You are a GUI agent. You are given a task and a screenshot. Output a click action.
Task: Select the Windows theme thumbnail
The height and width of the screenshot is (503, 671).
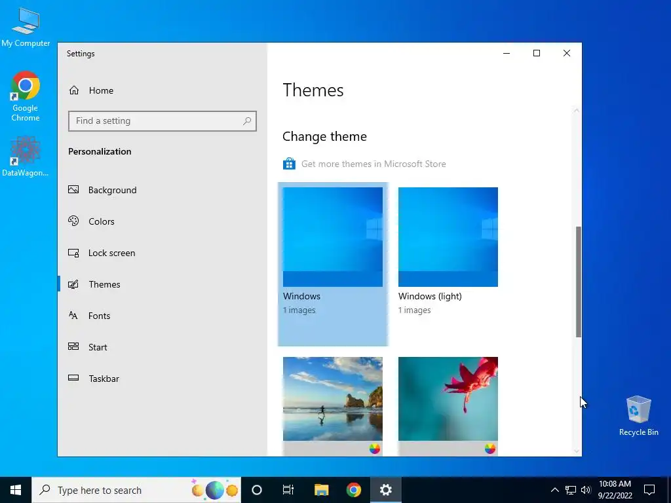pyautogui.click(x=333, y=237)
